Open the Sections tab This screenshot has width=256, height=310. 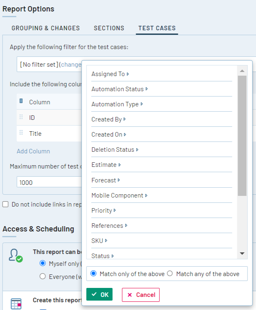109,28
